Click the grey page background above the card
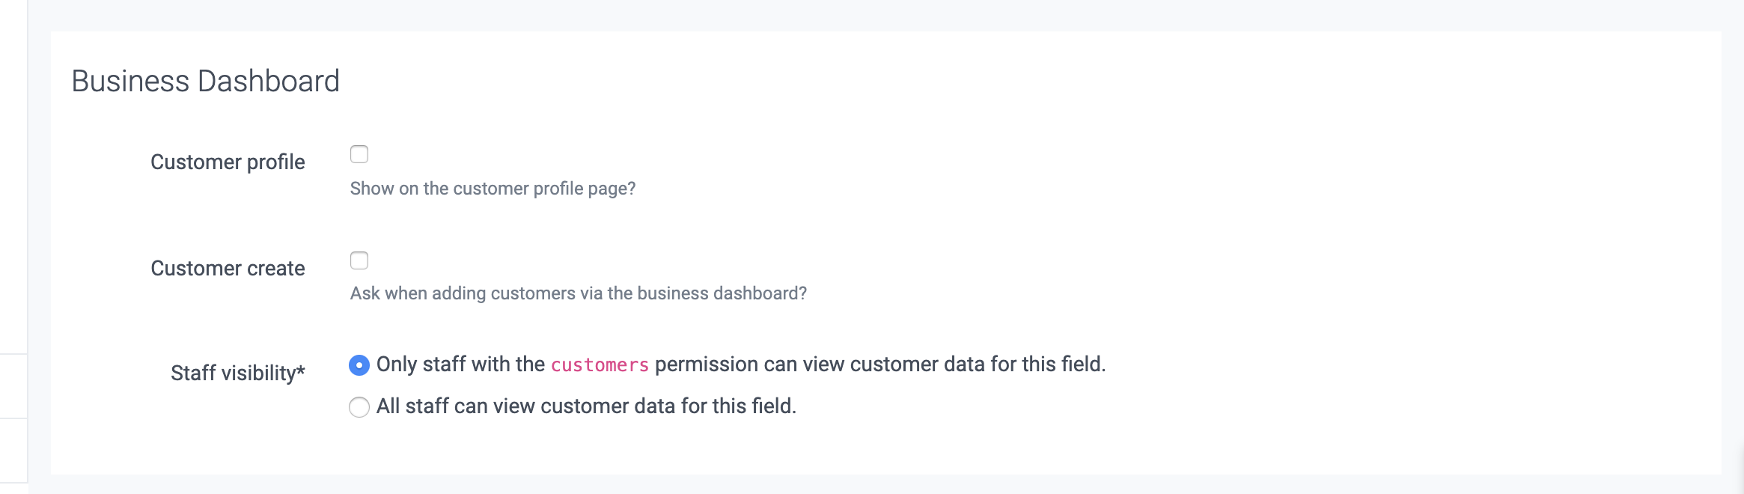This screenshot has height=494, width=1744. (x=898, y=15)
